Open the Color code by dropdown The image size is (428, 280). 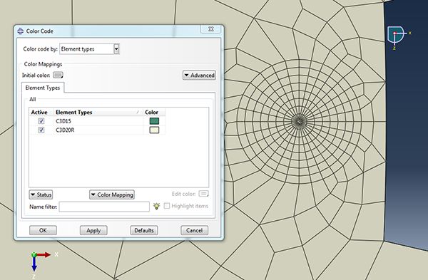[89, 49]
